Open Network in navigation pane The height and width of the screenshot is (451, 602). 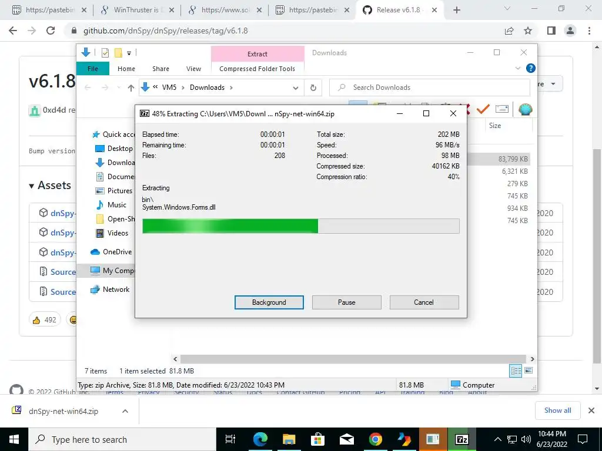[x=110, y=290]
